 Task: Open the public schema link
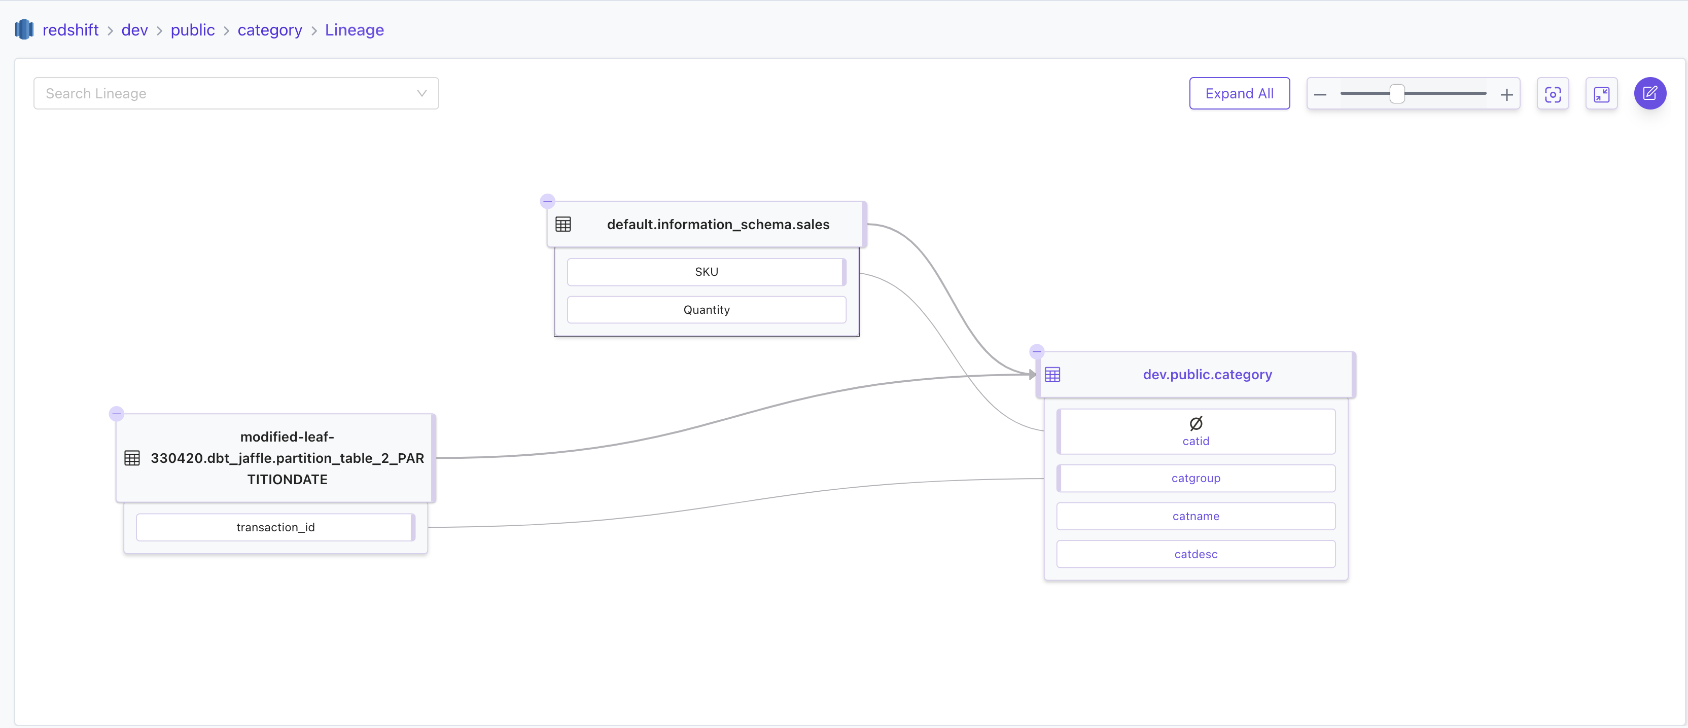(x=193, y=30)
